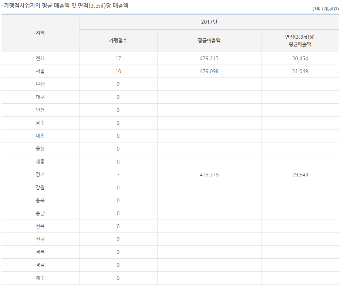Select the 31,049 per-area value
The height and width of the screenshot is (286, 341).
pos(300,71)
